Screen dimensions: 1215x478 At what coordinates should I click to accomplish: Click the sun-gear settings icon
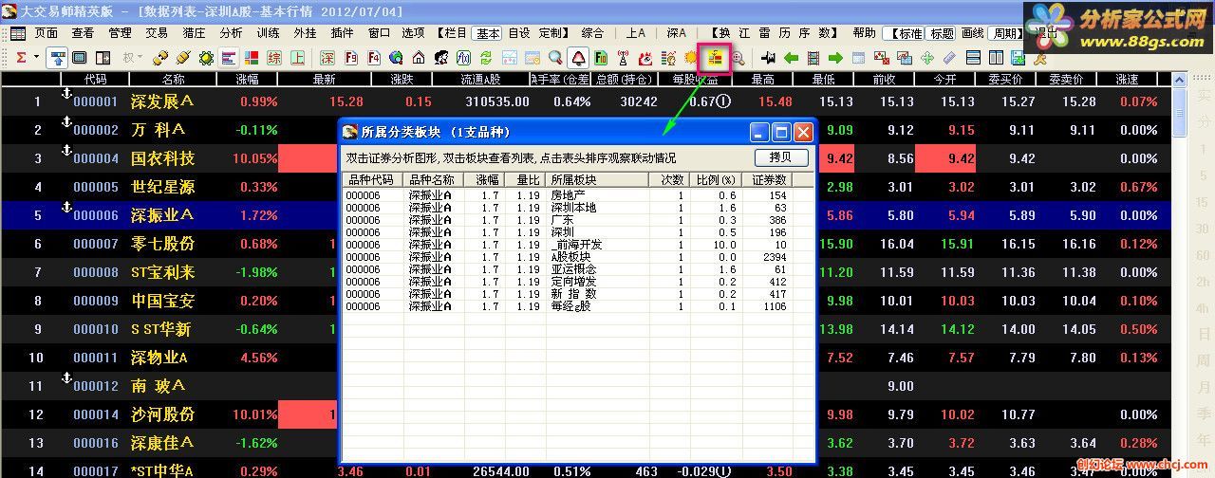click(205, 58)
